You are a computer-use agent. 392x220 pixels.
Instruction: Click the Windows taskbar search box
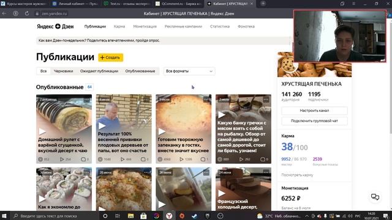(x=55, y=216)
